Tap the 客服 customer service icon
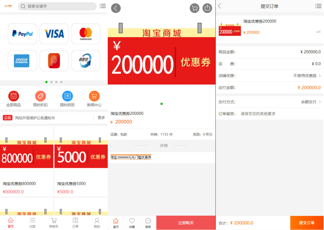This screenshot has width=324, height=230. point(148,223)
